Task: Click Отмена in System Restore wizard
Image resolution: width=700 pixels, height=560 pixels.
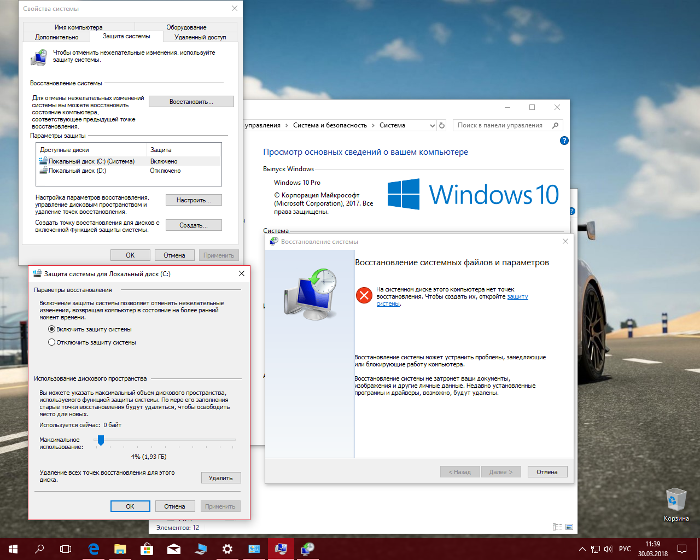Action: pos(547,472)
